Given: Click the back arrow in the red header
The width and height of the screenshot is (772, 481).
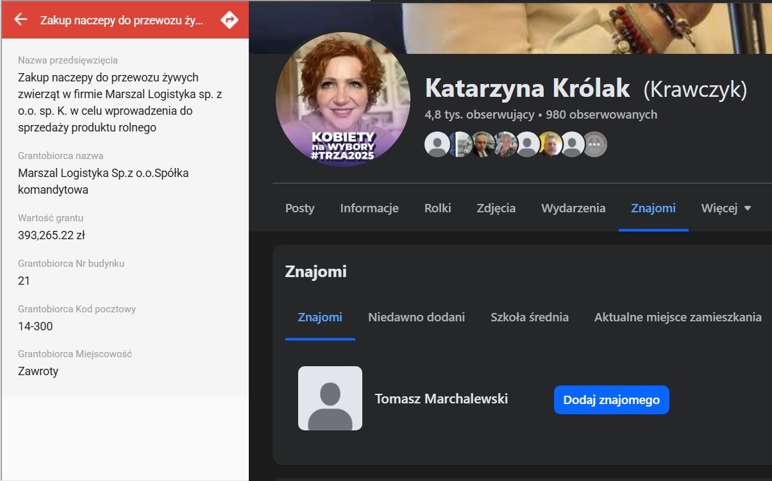Looking at the screenshot, I should tap(21, 19).
